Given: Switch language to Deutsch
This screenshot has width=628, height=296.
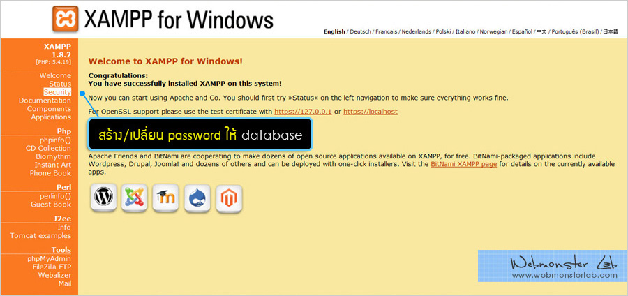Looking at the screenshot, I should [361, 31].
